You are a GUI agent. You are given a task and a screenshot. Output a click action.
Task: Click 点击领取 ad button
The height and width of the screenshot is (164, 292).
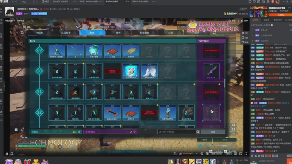(281, 15)
